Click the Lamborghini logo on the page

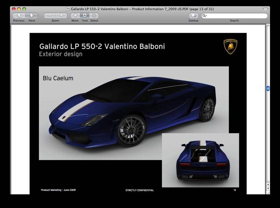[231, 46]
